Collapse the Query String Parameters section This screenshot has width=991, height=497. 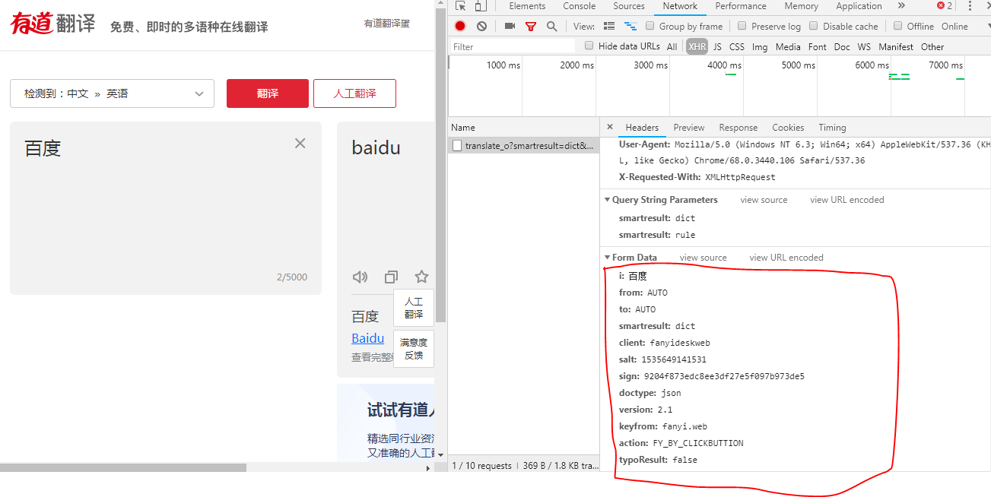[x=607, y=200]
